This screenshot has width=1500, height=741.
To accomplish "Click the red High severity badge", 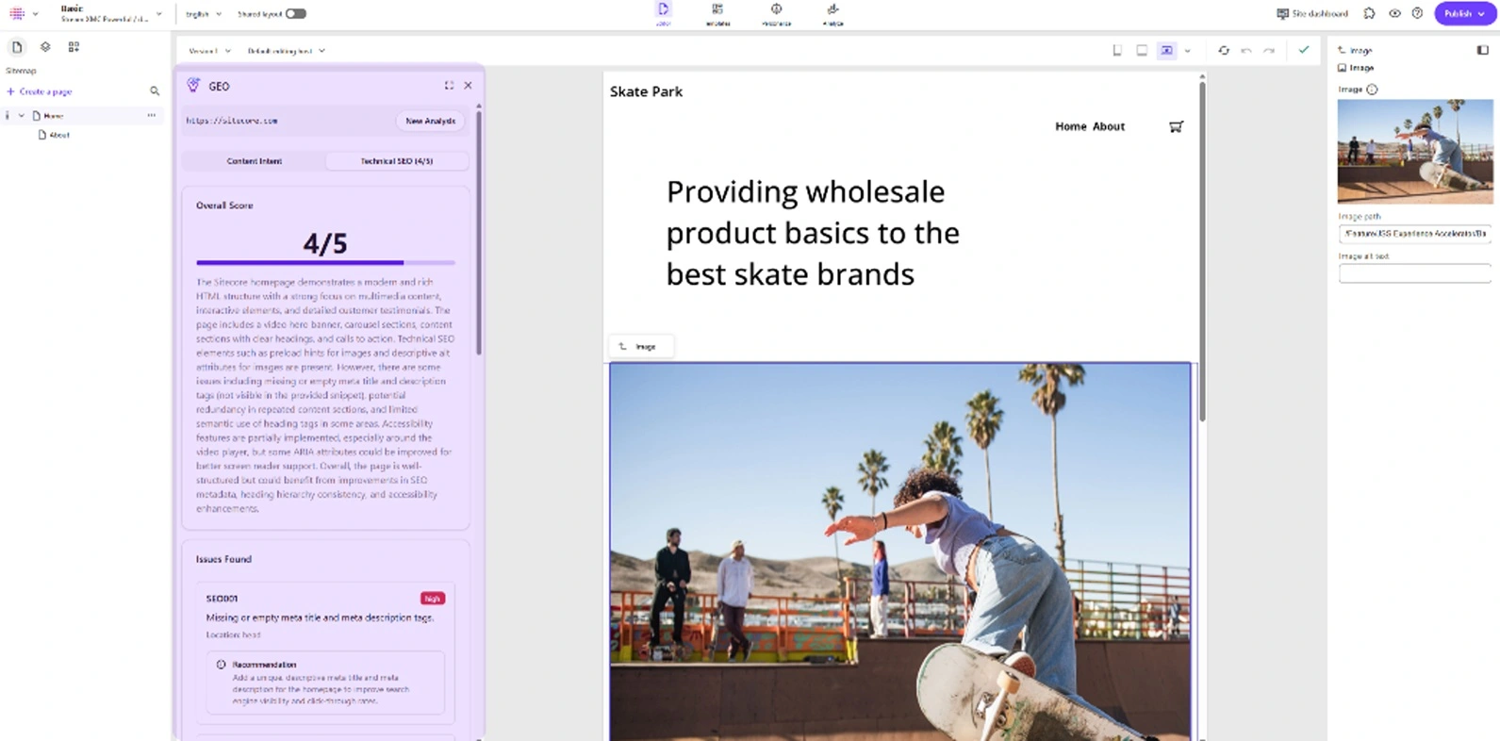I will [x=432, y=599].
